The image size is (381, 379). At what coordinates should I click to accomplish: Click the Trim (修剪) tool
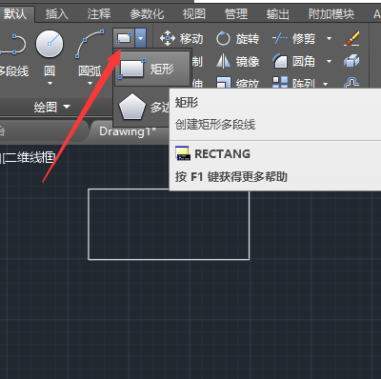[293, 39]
